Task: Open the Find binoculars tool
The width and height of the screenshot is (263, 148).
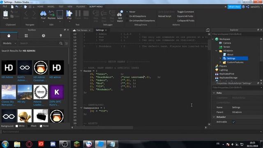Action: [x=43, y=14]
